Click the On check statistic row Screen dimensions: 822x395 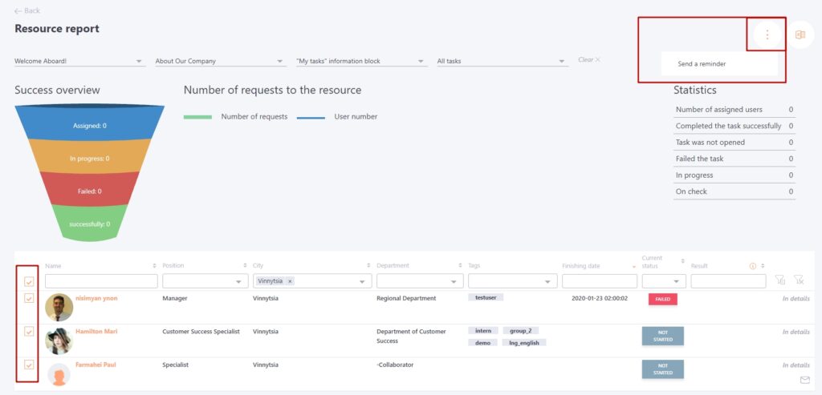[734, 191]
